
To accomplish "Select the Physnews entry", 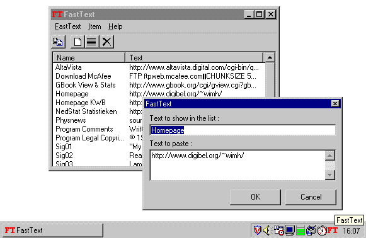I will (71, 120).
